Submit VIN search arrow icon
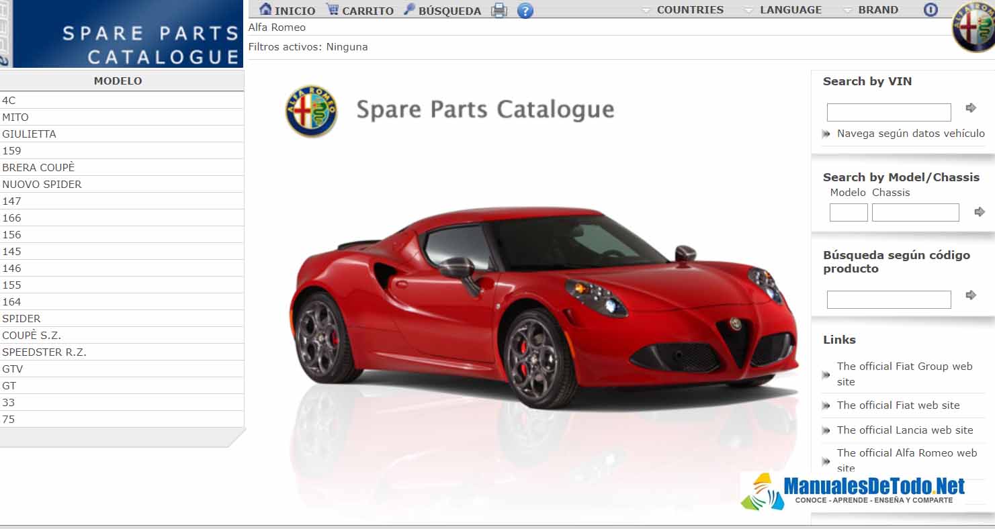The height and width of the screenshot is (529, 995). (x=971, y=107)
